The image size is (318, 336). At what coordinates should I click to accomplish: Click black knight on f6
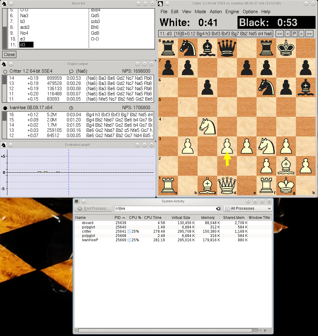pos(266,87)
